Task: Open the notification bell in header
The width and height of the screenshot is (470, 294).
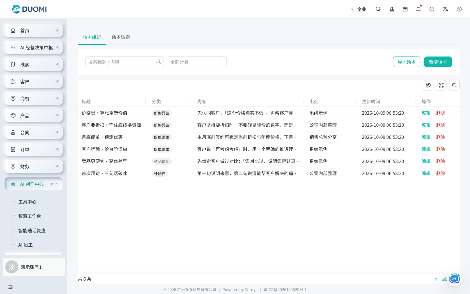Action: [418, 9]
